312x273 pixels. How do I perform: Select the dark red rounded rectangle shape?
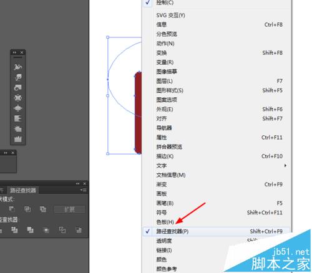click(x=139, y=113)
